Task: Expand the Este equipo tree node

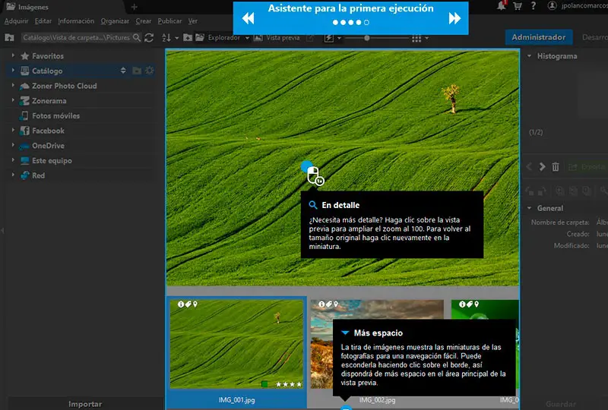Action: (x=13, y=160)
